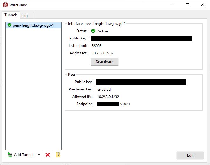This screenshot has height=165, width=210.
Task: Click the export tunnels to zip icon
Action: tap(58, 155)
